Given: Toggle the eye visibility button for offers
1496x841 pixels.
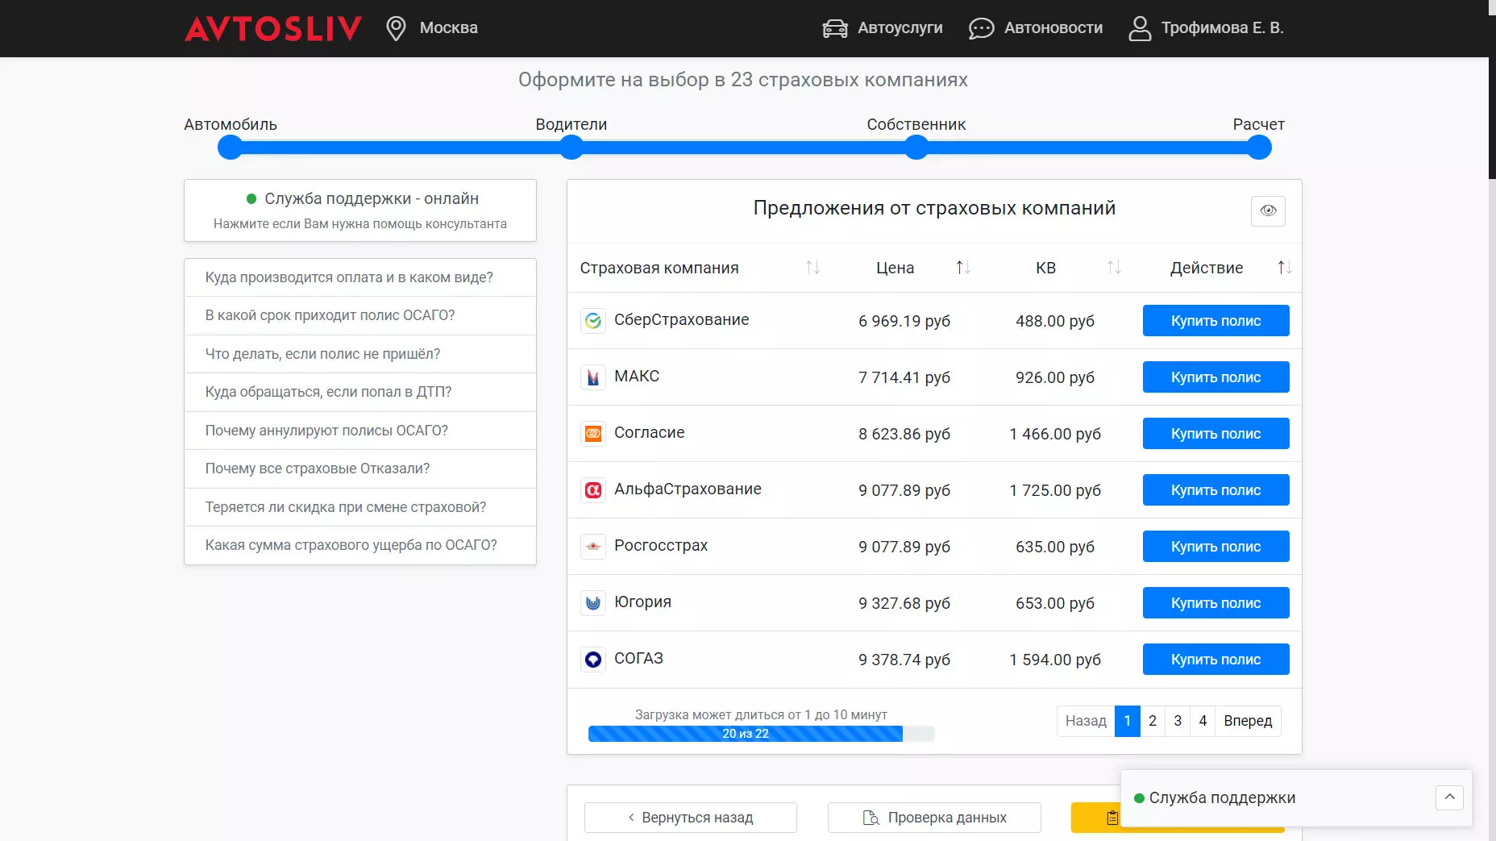Looking at the screenshot, I should click(1268, 210).
